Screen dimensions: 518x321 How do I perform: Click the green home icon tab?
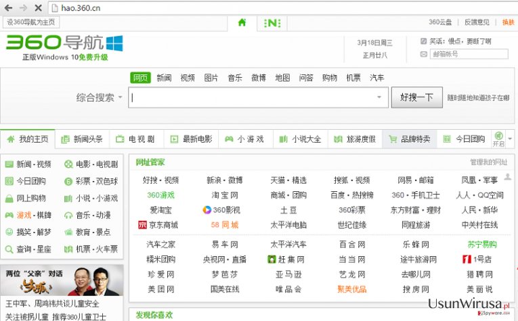242,22
